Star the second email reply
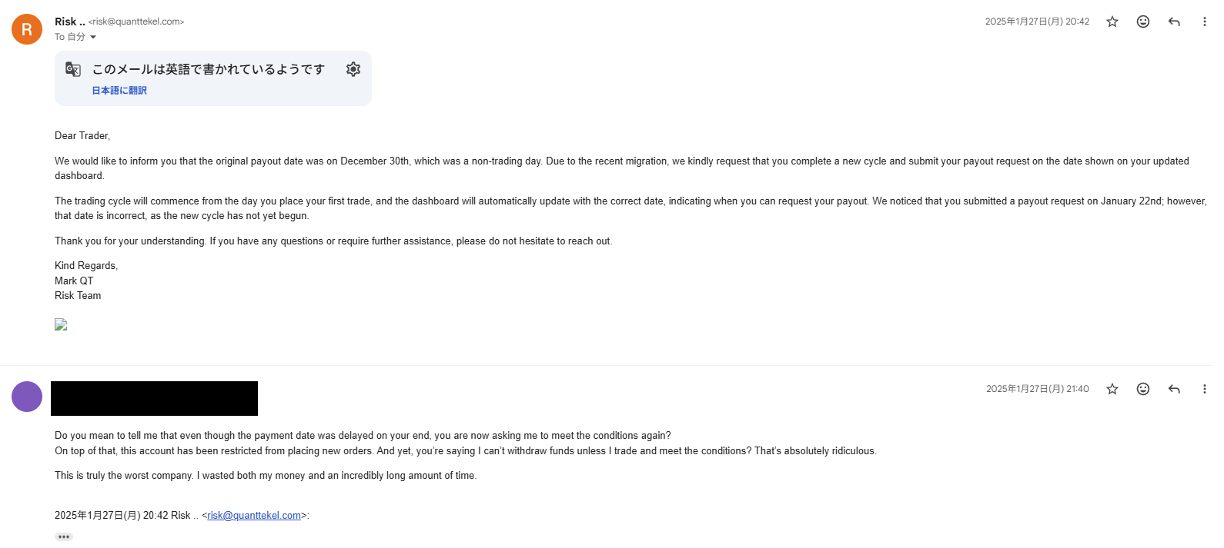 click(1112, 389)
